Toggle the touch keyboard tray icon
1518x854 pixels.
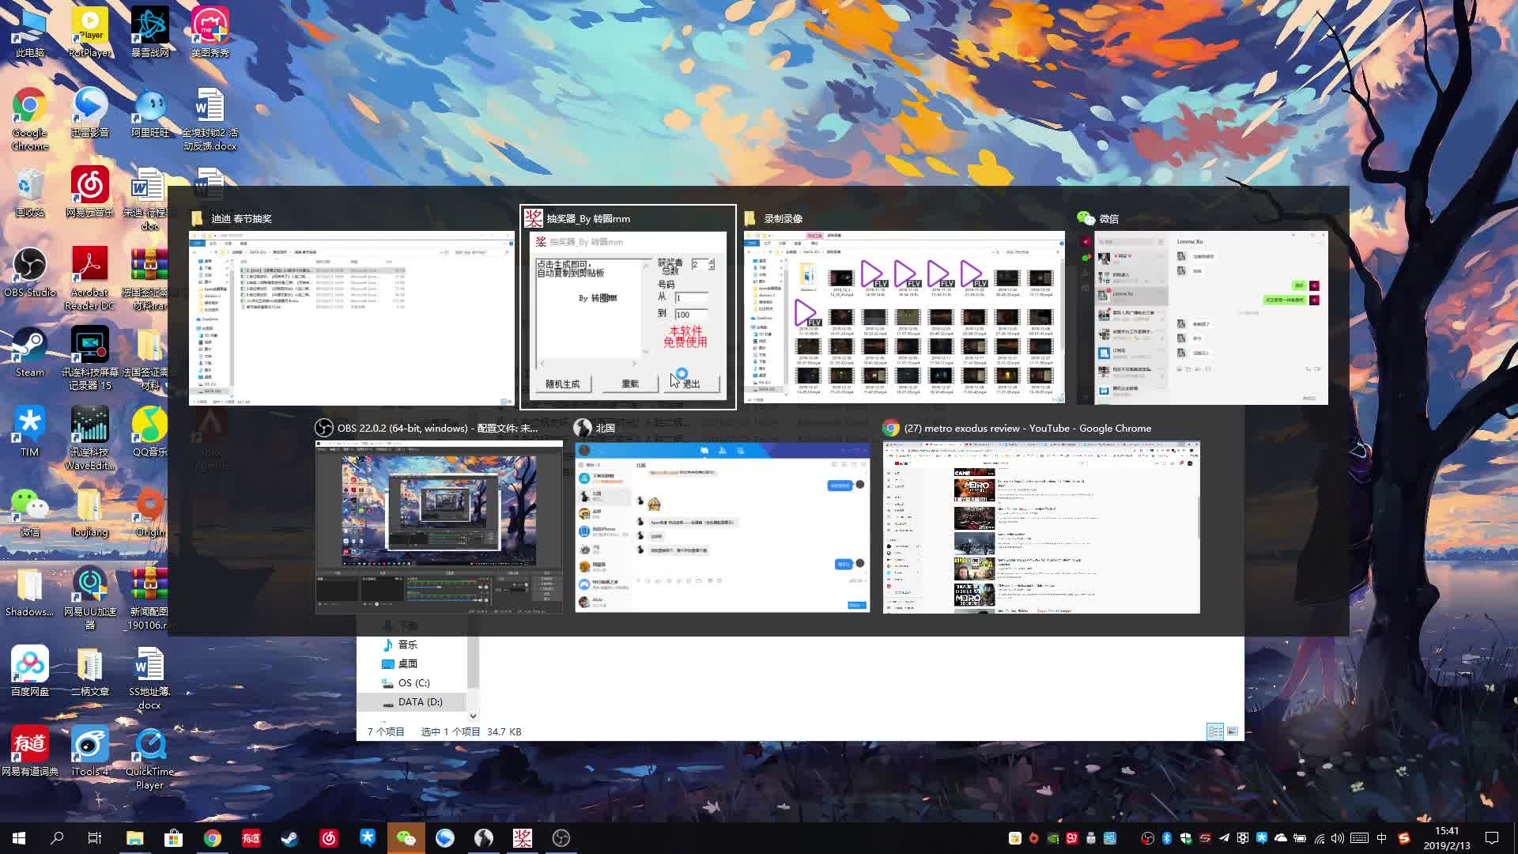point(1360,838)
